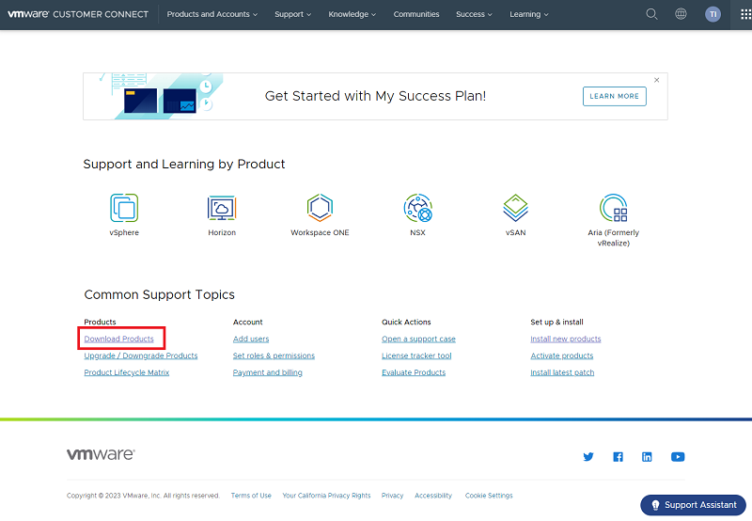
Task: Click the VMware Customer Connect logo
Action: [x=78, y=14]
